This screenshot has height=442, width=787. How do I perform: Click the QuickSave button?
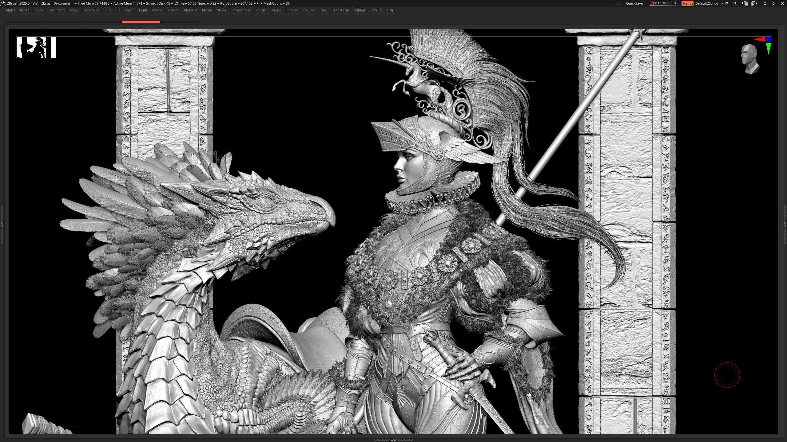click(x=634, y=3)
